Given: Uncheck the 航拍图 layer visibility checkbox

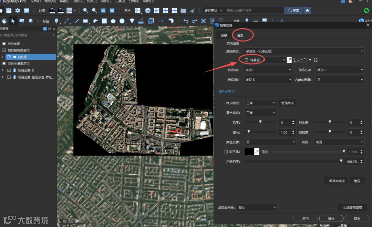Looking at the screenshot, I should tap(9, 57).
